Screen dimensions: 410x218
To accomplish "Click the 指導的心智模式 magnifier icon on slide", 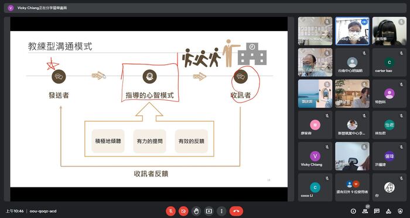I will (x=149, y=77).
